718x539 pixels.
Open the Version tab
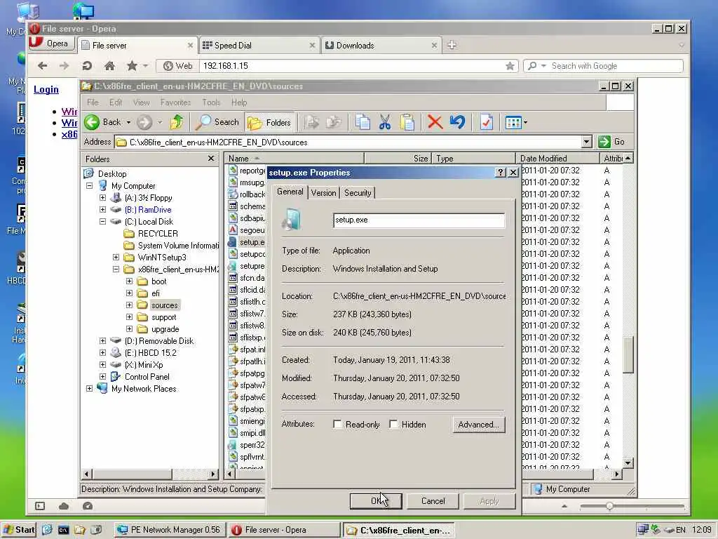tap(323, 193)
